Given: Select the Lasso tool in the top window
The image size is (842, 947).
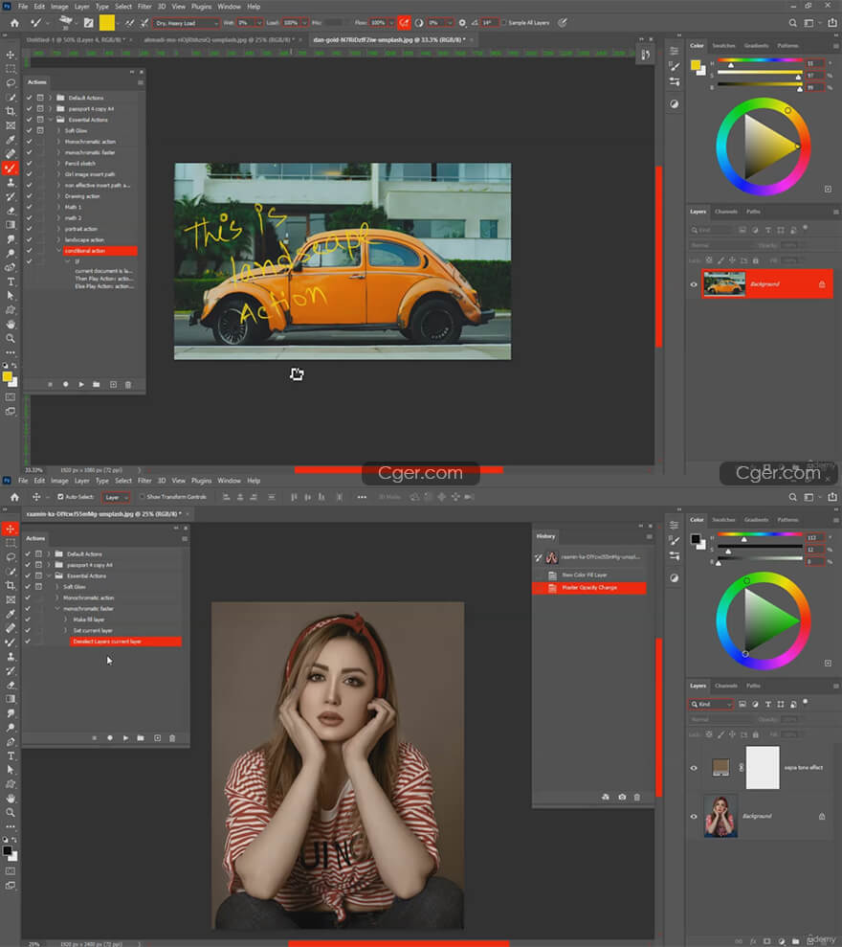Looking at the screenshot, I should tap(11, 82).
